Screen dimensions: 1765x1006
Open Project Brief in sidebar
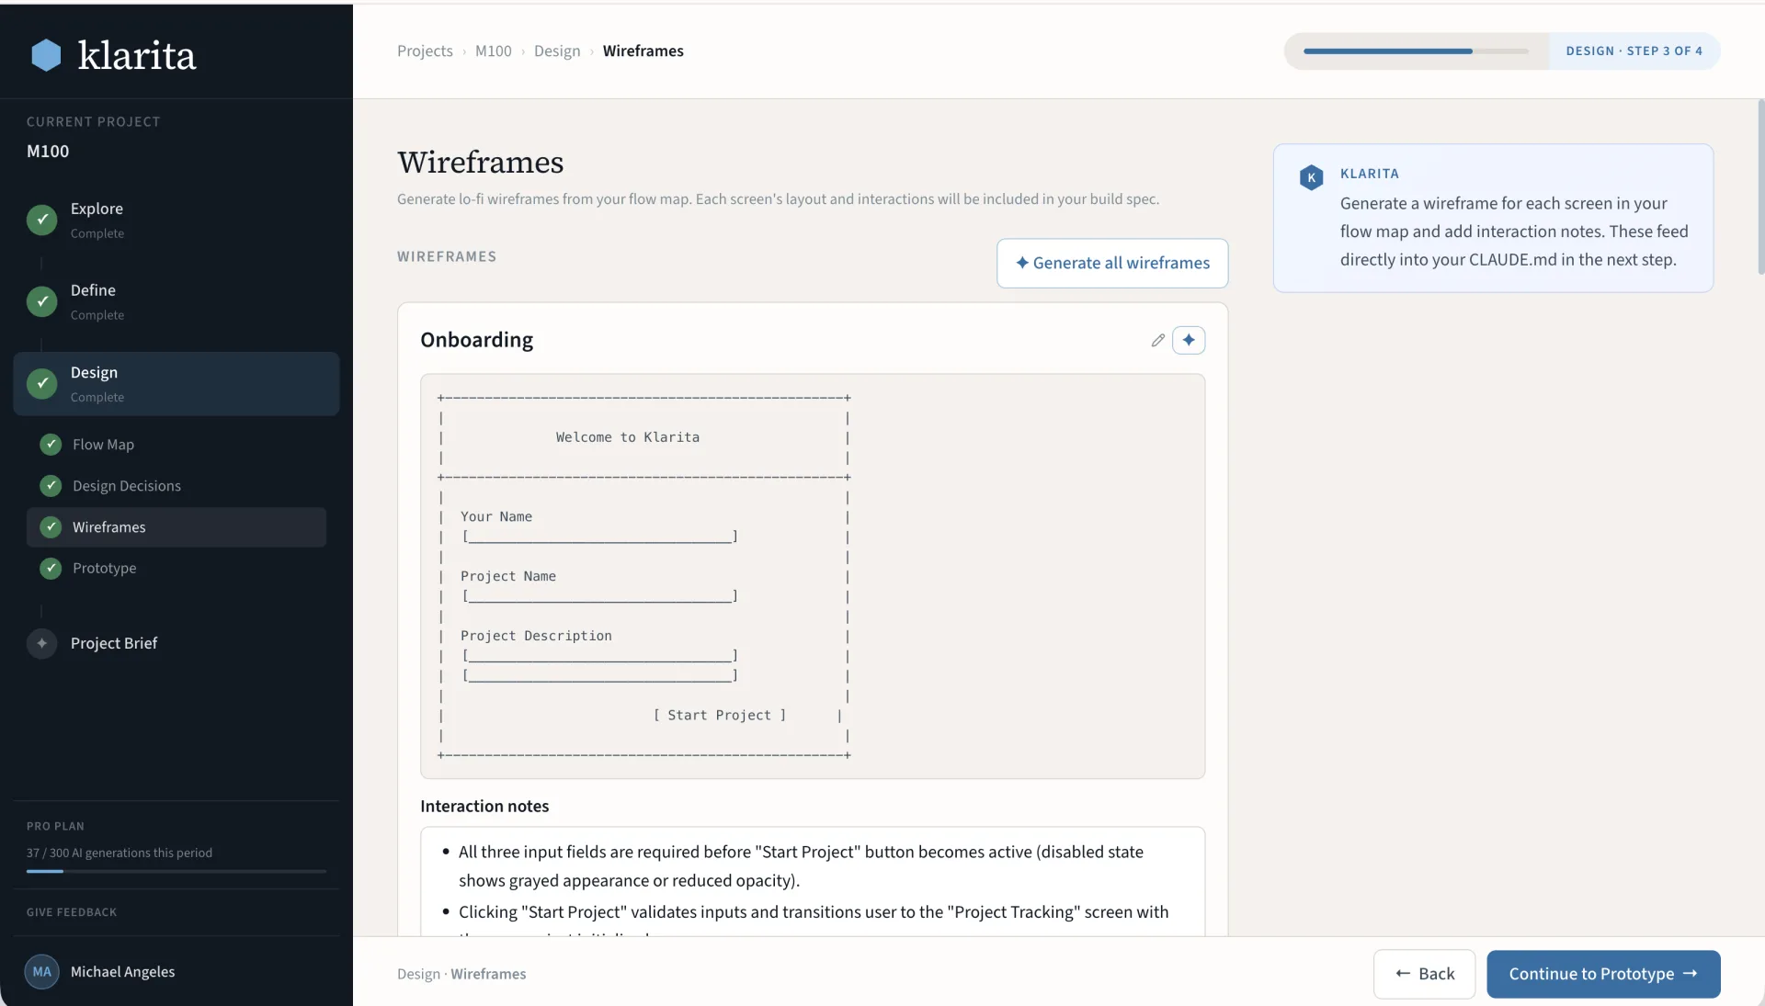click(x=176, y=643)
